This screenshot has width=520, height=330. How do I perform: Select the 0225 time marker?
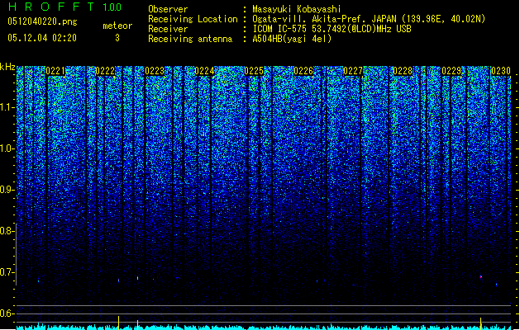point(254,71)
